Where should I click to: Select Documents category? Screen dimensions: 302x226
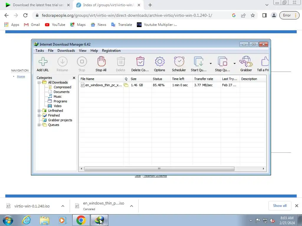coord(61,92)
